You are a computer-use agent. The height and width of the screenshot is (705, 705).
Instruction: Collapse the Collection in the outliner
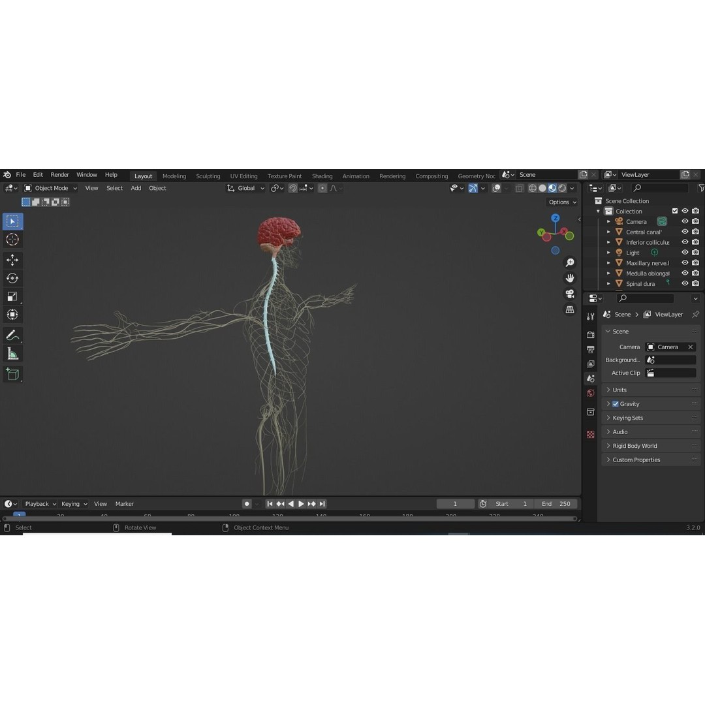(598, 211)
